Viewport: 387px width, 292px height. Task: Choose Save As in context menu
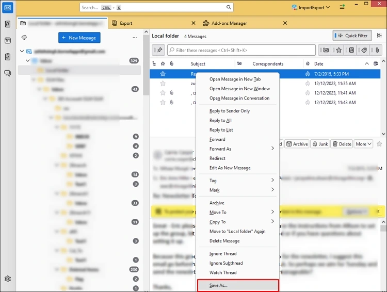click(x=238, y=285)
